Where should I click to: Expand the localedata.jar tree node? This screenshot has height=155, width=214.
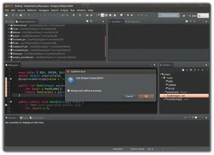[x=9, y=50]
